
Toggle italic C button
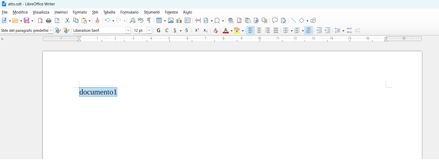click(167, 30)
